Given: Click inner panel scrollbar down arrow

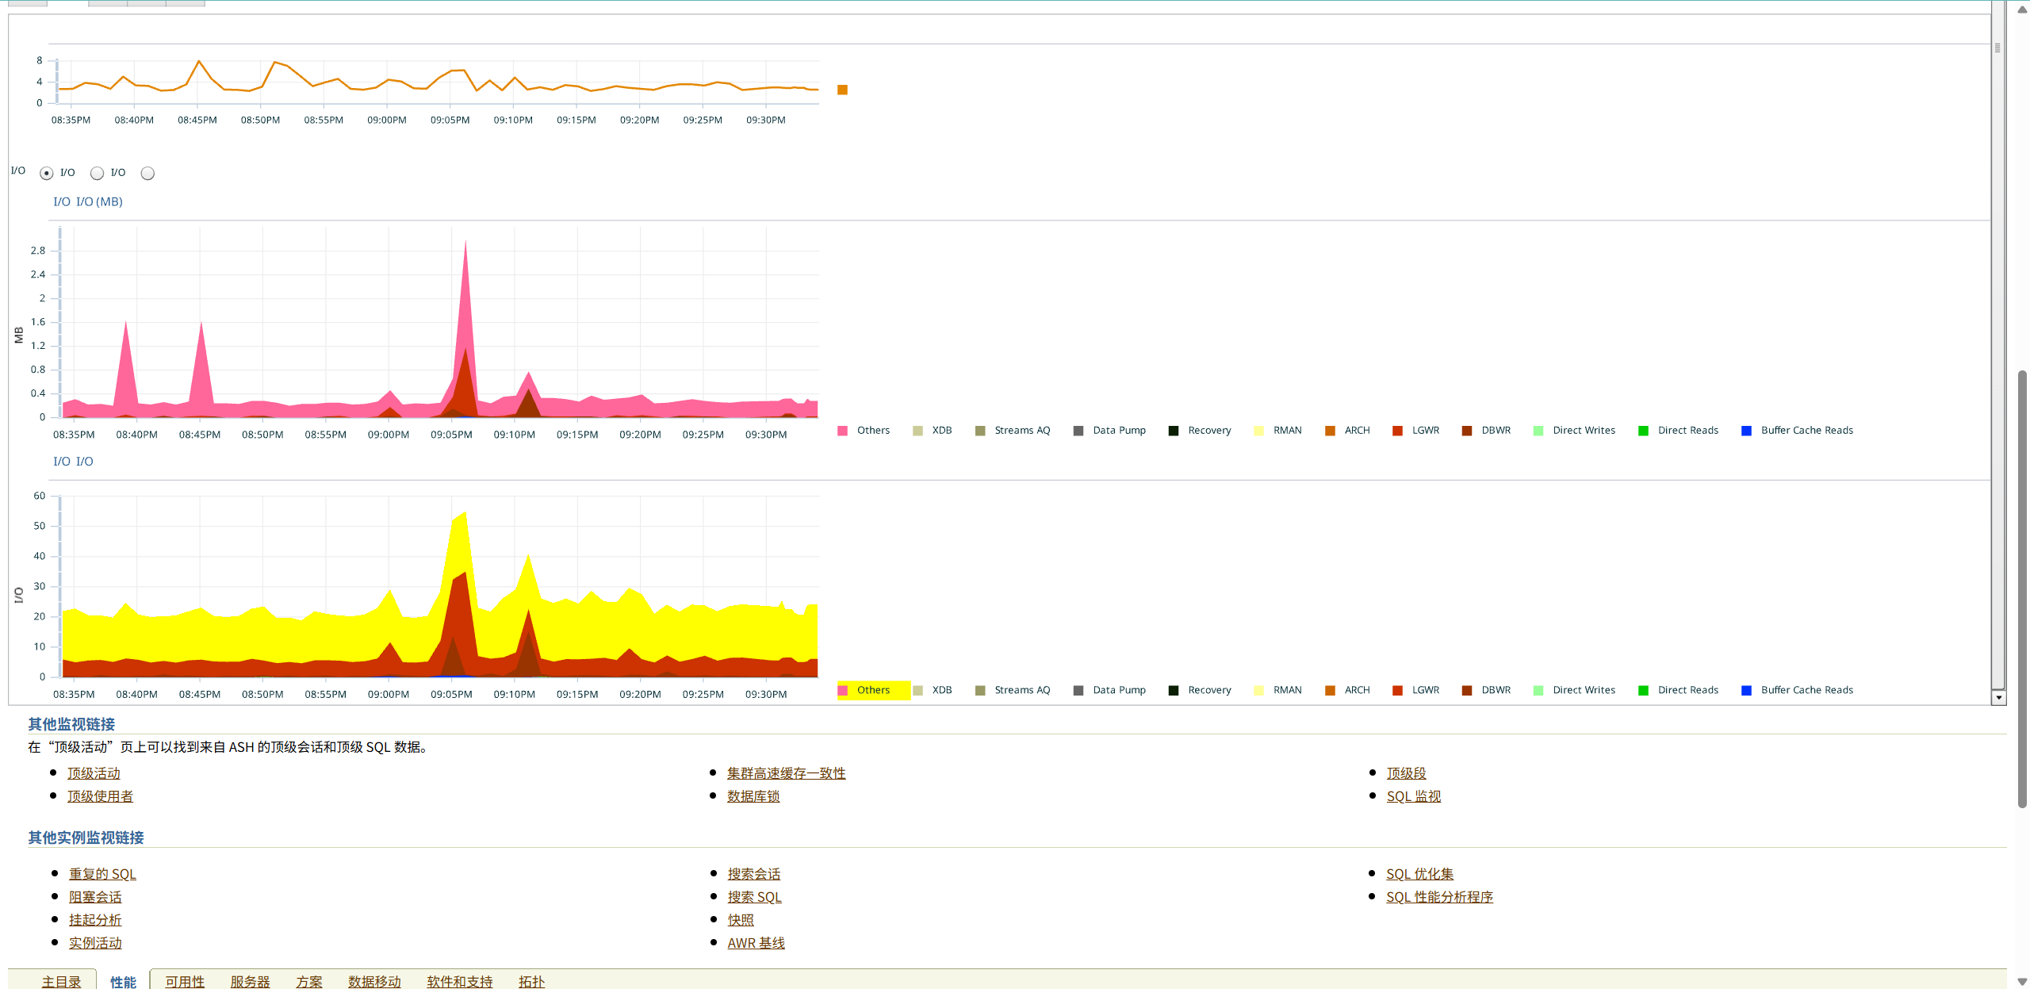Looking at the screenshot, I should [1998, 698].
